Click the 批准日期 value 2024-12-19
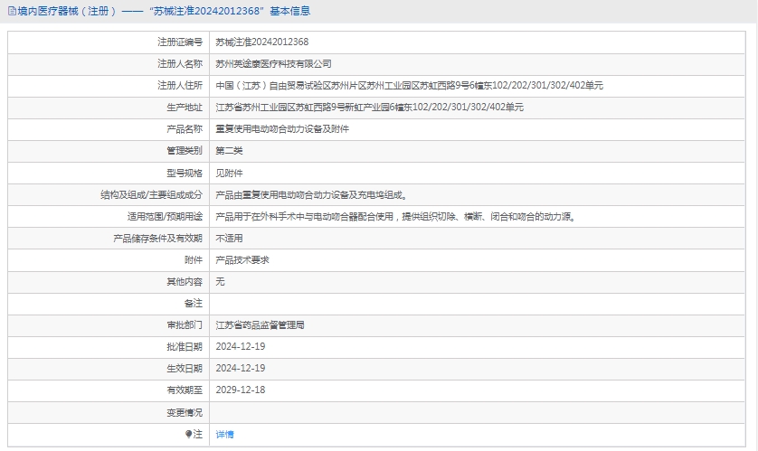The width and height of the screenshot is (758, 451). pyautogui.click(x=240, y=347)
